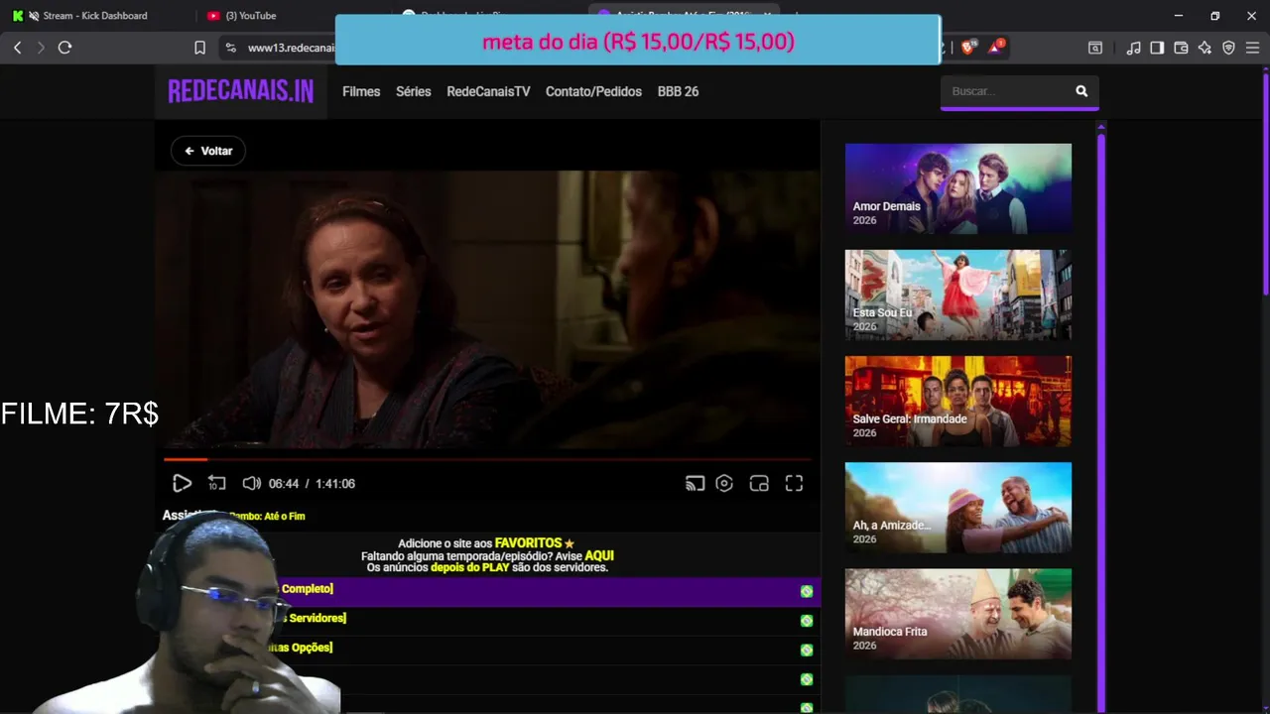Open Contato/Pedidos page

593,91
